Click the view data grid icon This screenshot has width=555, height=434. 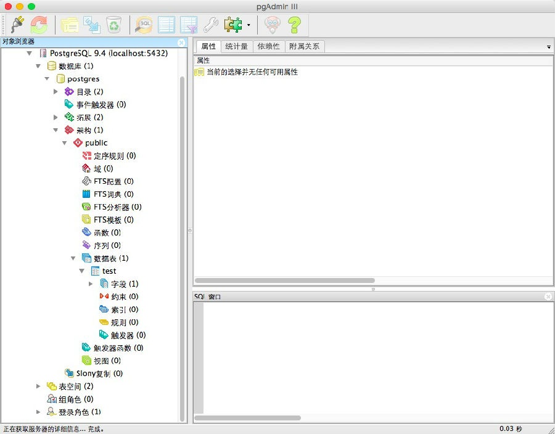(x=166, y=25)
